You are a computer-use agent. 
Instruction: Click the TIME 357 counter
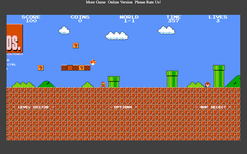tap(174, 19)
